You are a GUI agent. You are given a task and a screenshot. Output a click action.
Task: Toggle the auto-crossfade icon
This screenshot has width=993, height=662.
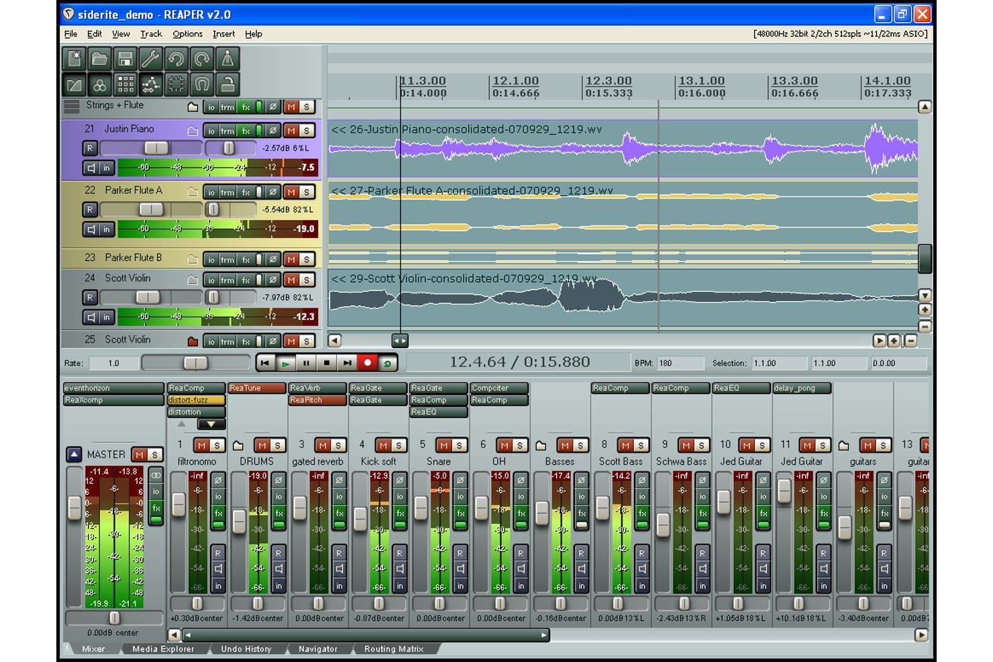74,85
